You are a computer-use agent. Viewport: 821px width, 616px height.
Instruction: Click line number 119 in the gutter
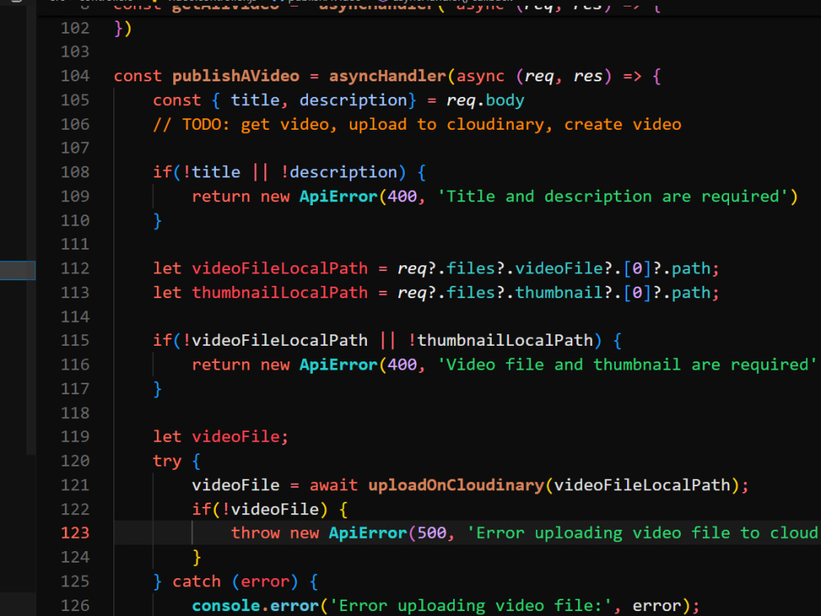[x=75, y=436]
